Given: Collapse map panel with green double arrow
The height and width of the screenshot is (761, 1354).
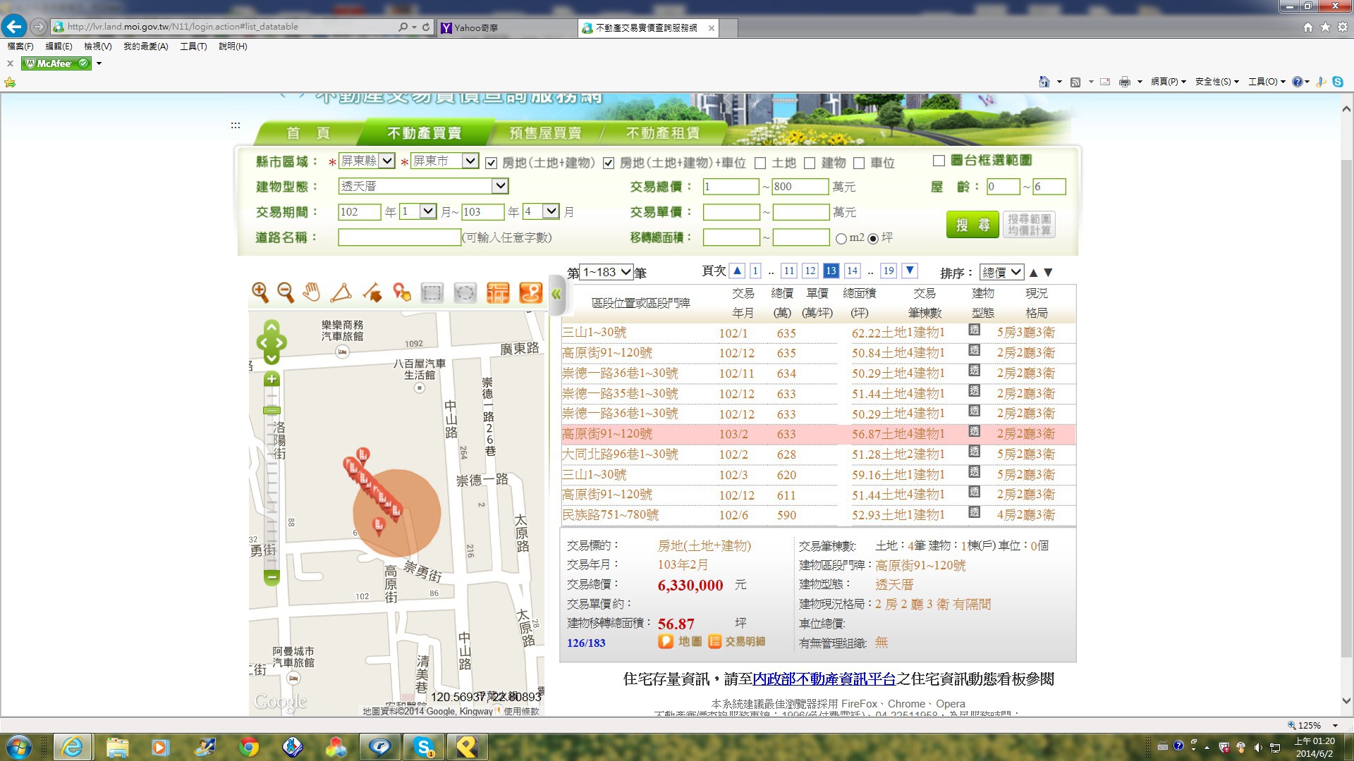Looking at the screenshot, I should (x=556, y=295).
